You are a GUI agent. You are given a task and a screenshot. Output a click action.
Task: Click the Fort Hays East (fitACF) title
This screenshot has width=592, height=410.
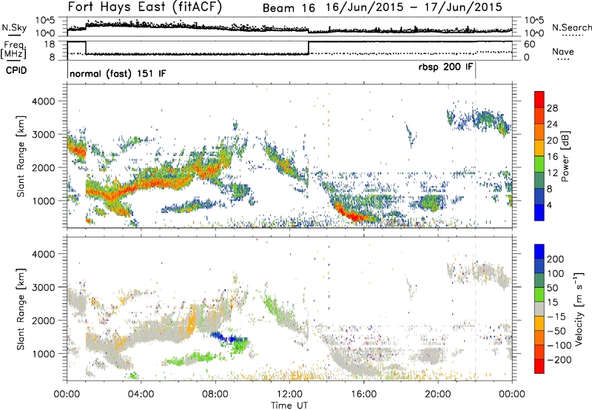tap(145, 7)
